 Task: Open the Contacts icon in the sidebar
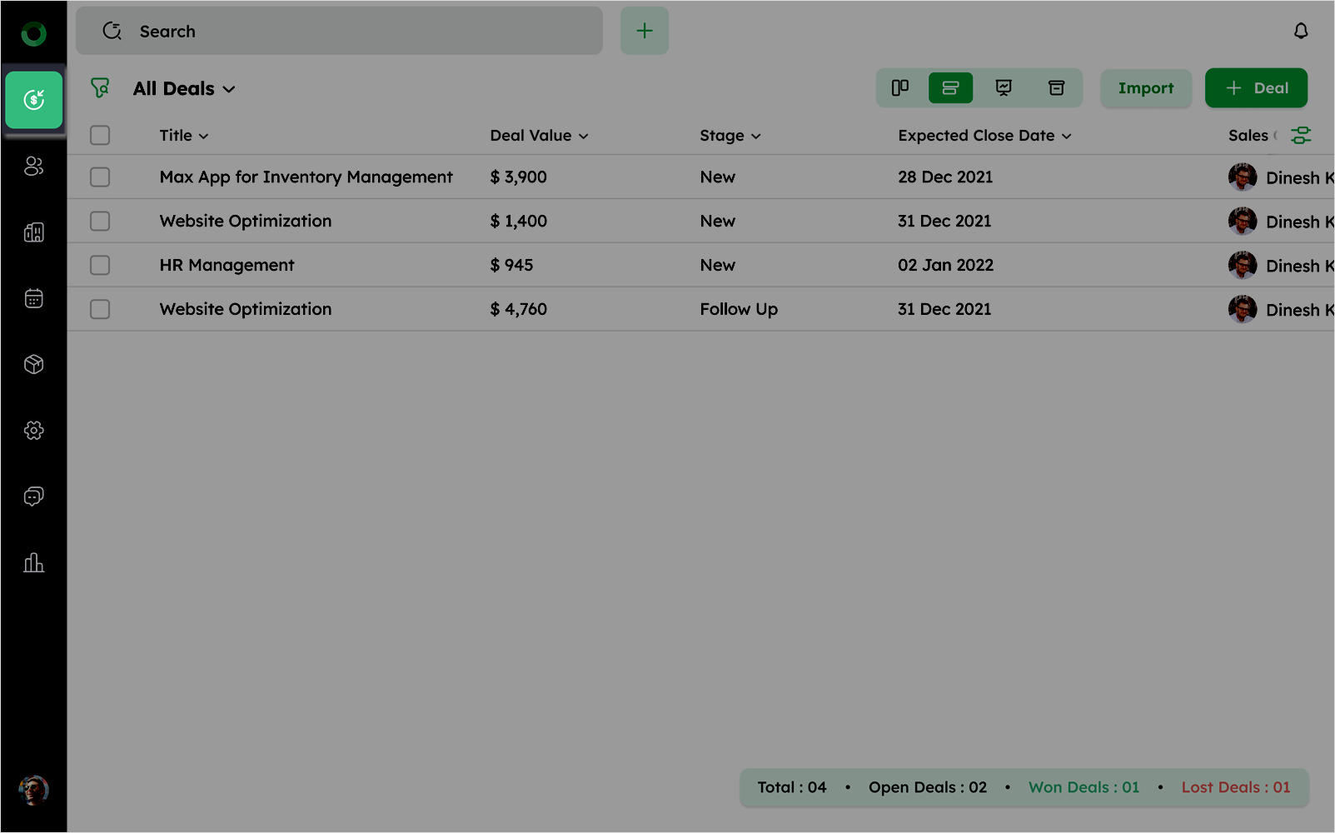pyautogui.click(x=33, y=167)
